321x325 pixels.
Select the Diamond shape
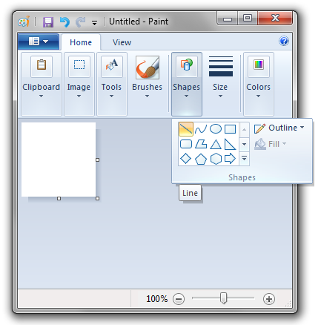point(186,159)
